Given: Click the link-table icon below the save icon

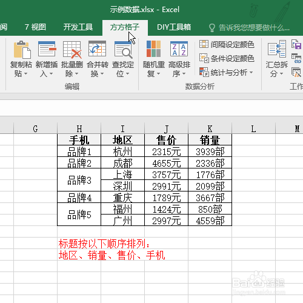Looking at the screenshot, I should (x=296, y=58).
